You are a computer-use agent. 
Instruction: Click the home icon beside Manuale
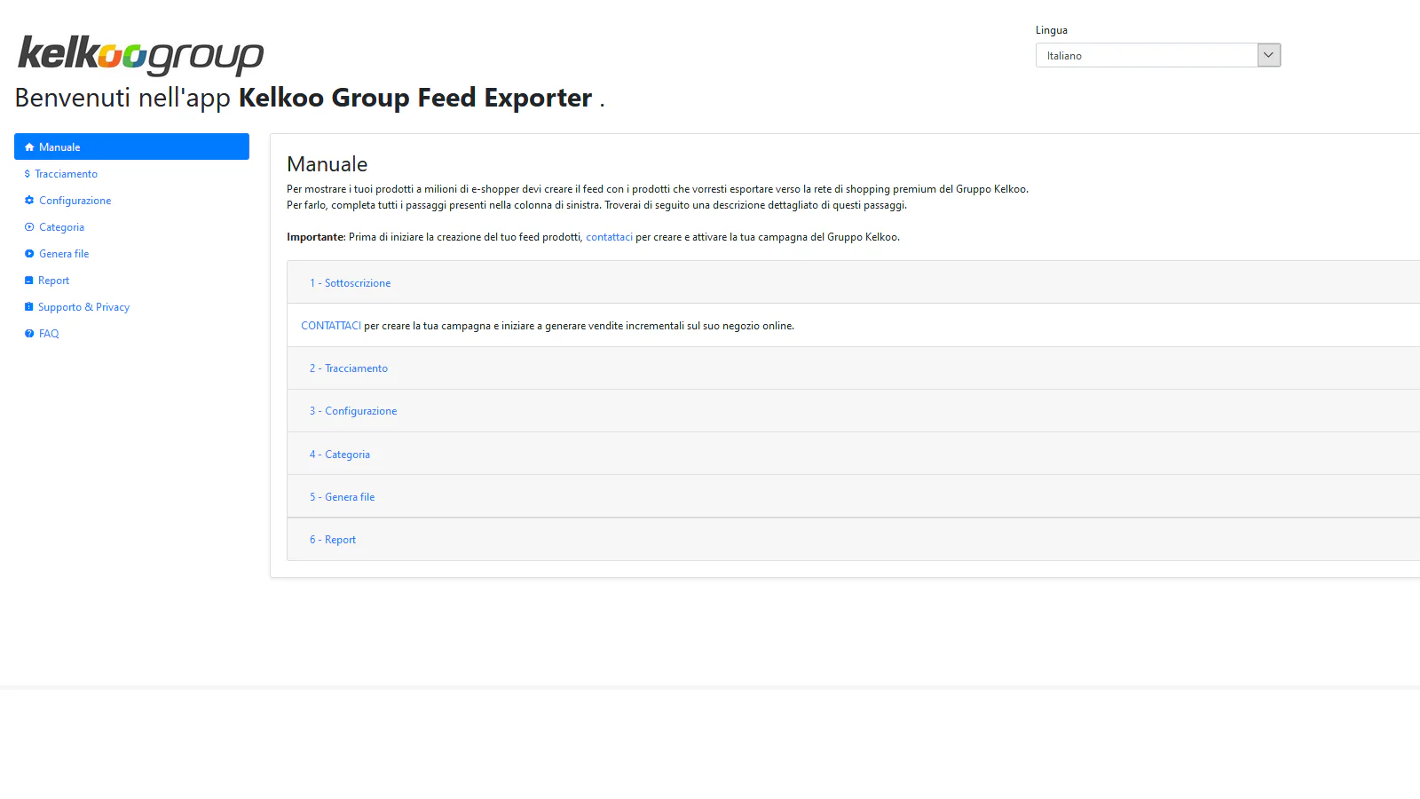[x=29, y=147]
